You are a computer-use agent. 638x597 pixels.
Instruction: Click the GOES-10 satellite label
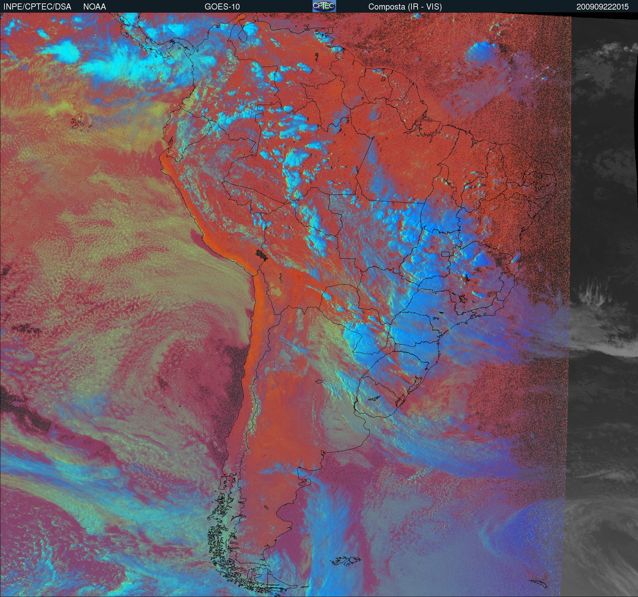222,7
